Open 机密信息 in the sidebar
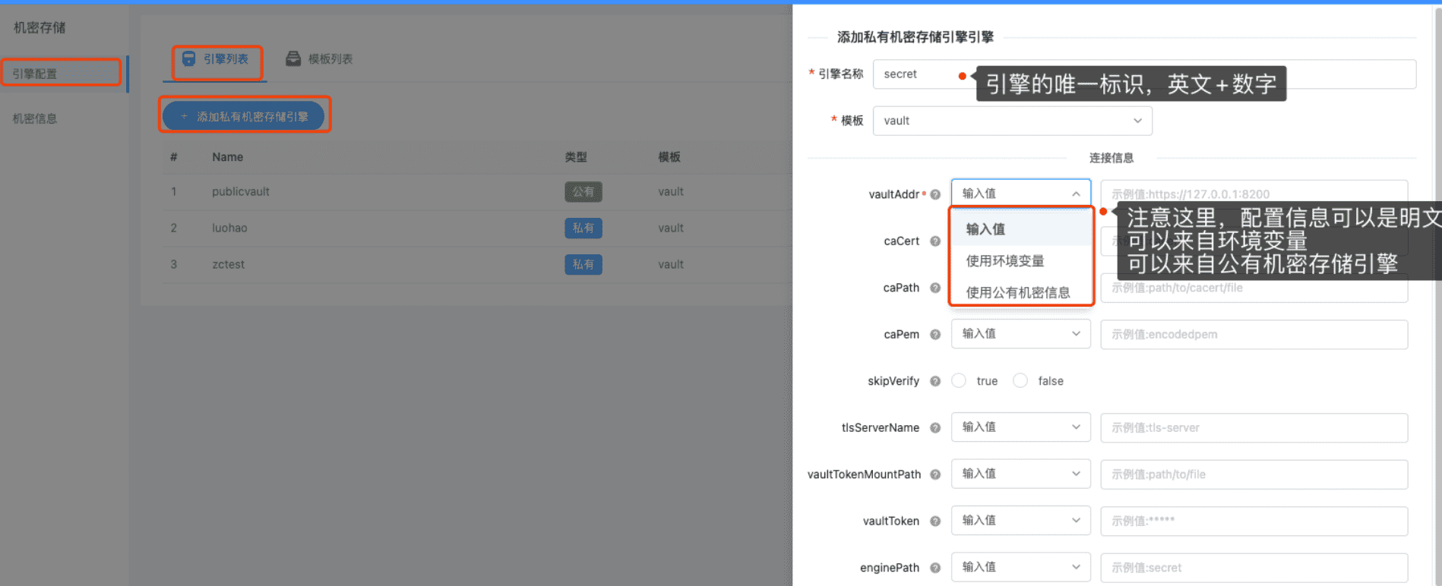1442x586 pixels. pos(35,118)
